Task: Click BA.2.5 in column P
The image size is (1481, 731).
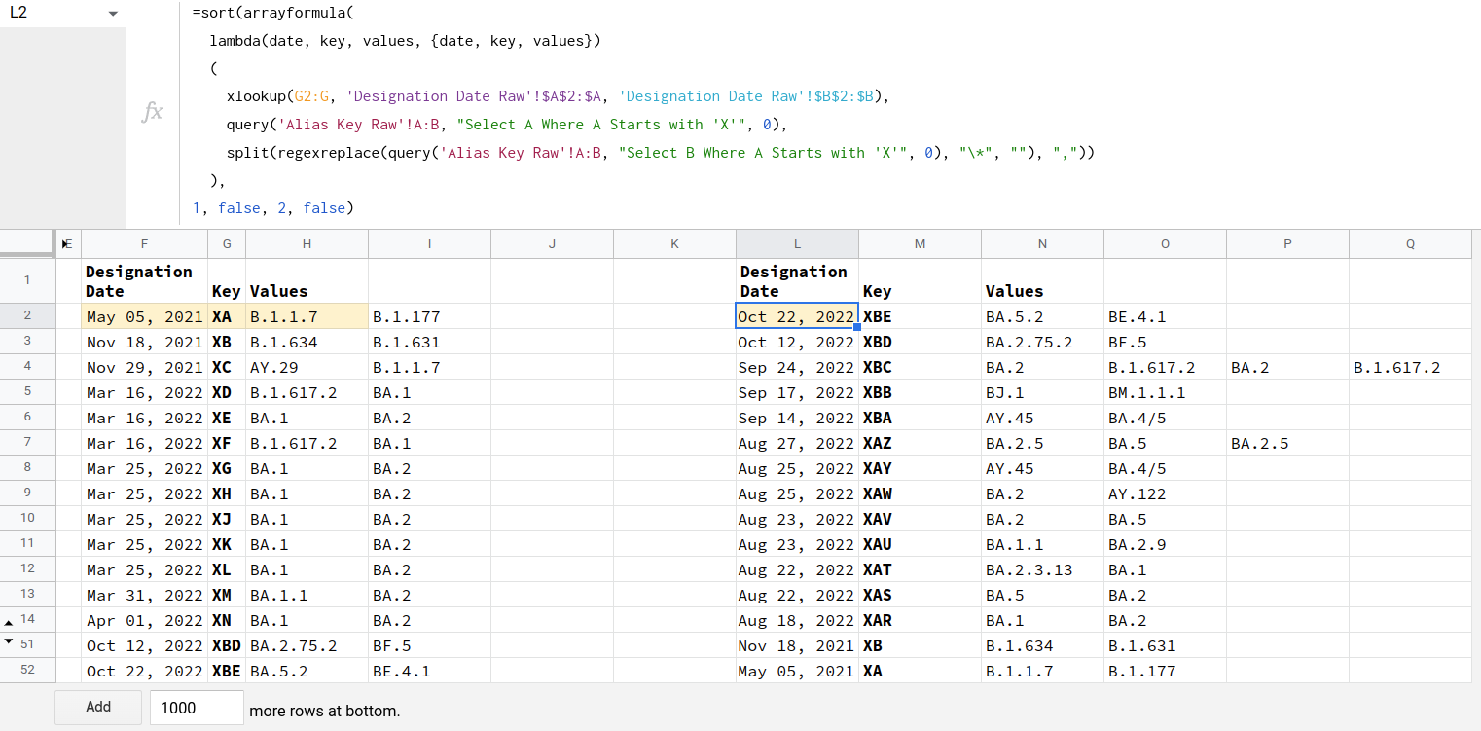Action: 1287,443
